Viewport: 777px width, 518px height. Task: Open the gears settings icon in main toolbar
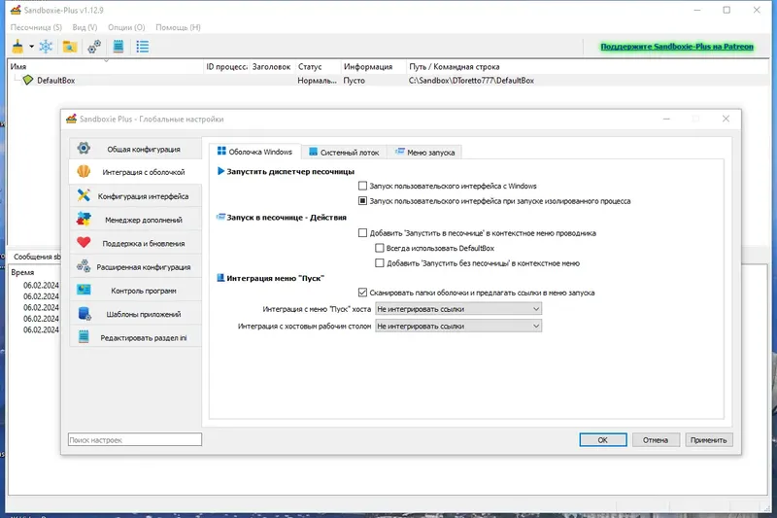[x=94, y=47]
